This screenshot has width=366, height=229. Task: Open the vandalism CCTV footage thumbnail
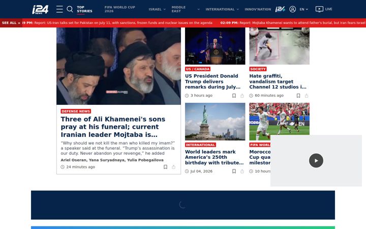pyautogui.click(x=280, y=46)
